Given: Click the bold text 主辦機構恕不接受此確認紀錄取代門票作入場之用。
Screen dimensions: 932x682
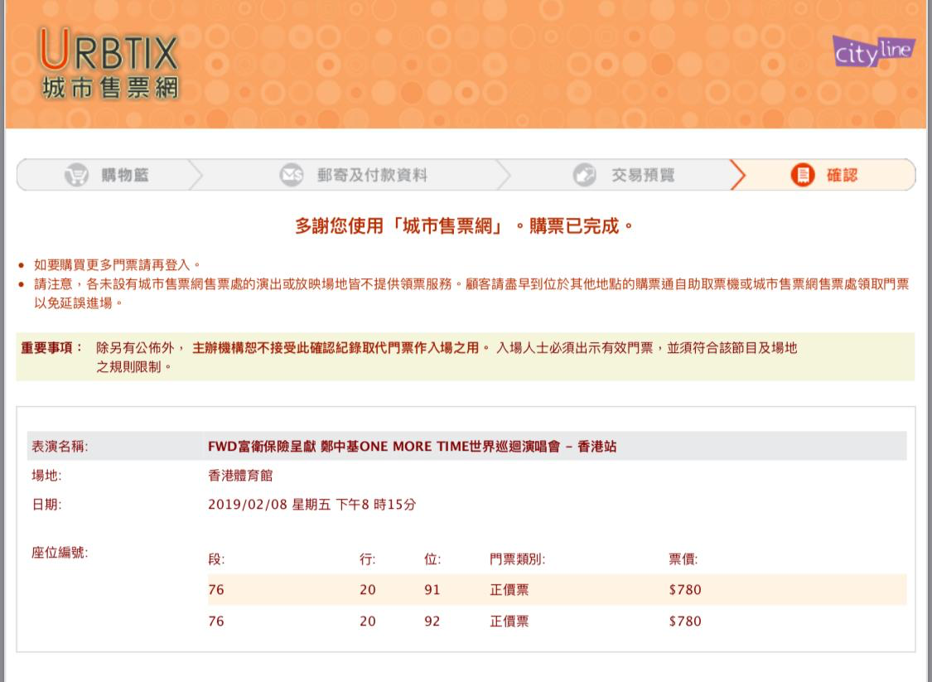Looking at the screenshot, I should (x=341, y=348).
